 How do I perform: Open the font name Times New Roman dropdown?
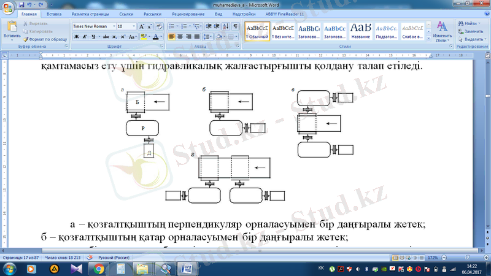114,26
